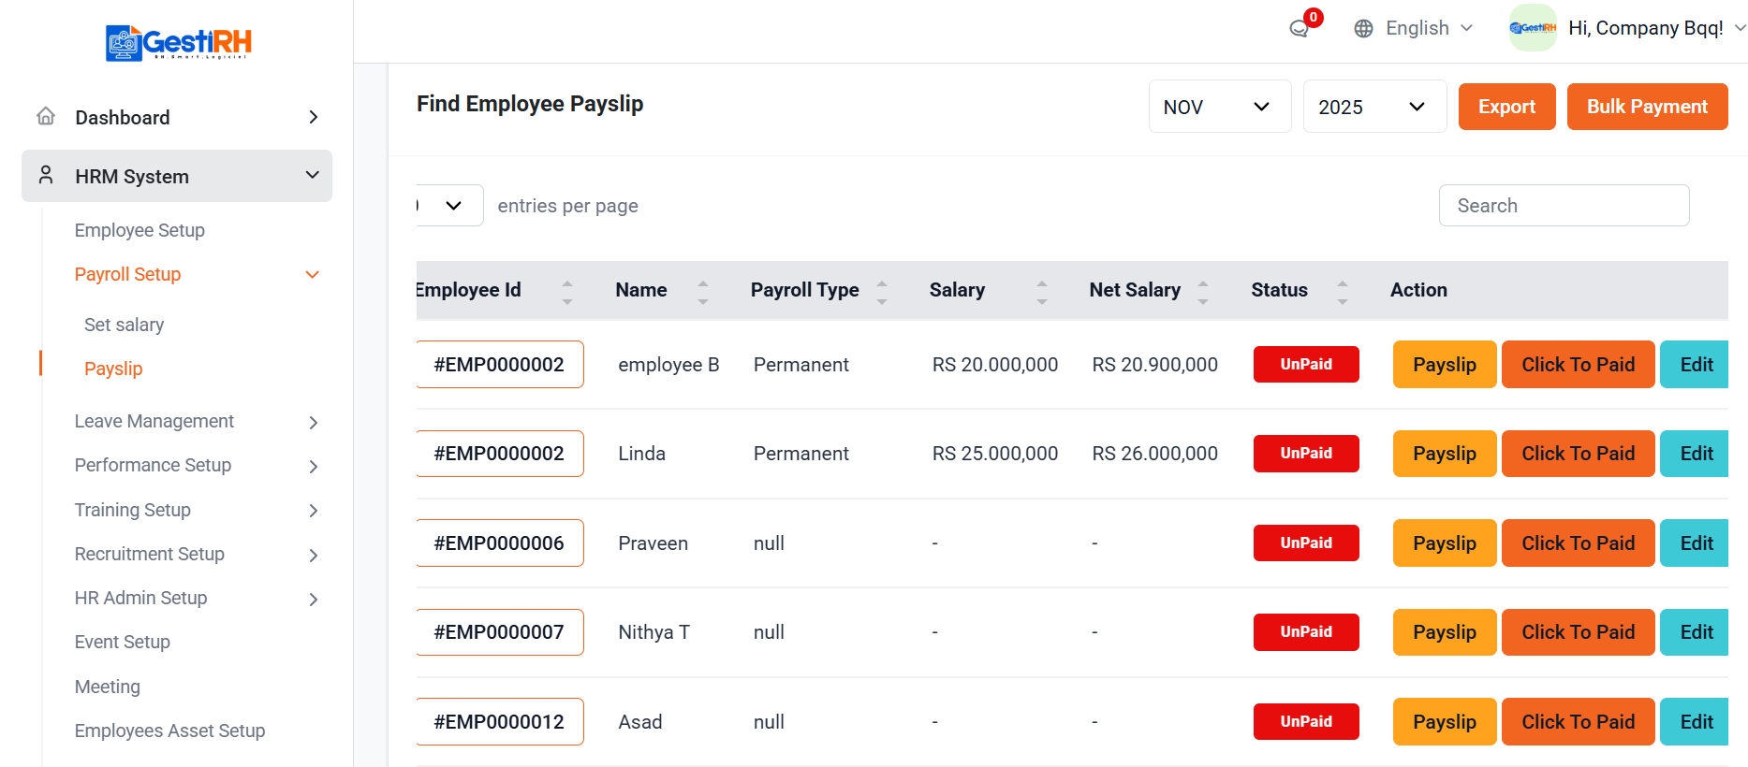
Task: Open the 2025 year dropdown
Action: [x=1373, y=107]
